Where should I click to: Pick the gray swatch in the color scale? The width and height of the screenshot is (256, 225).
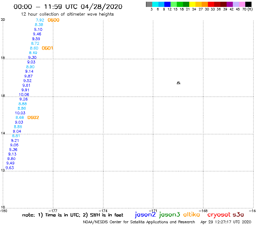coord(149,4)
